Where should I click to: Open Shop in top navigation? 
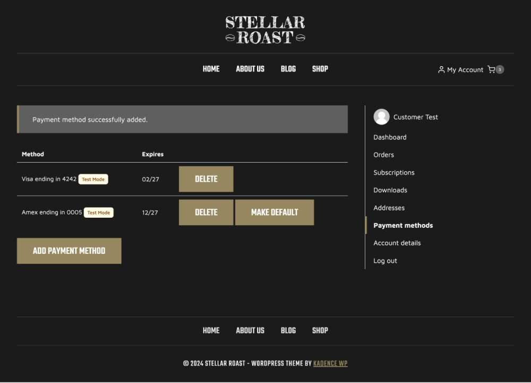point(320,69)
